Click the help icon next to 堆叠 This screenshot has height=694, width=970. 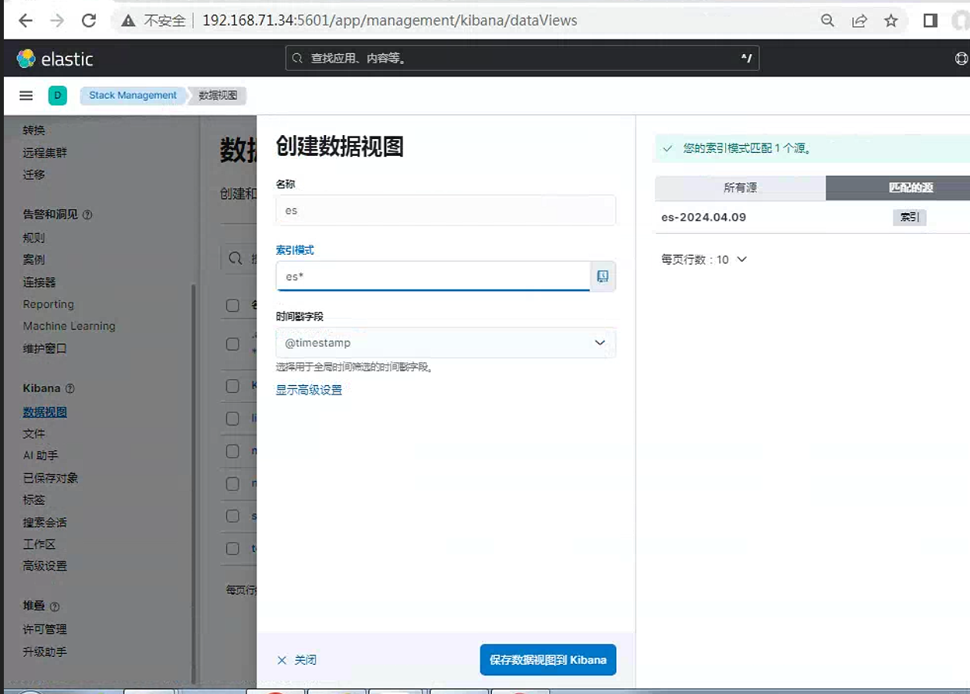55,607
